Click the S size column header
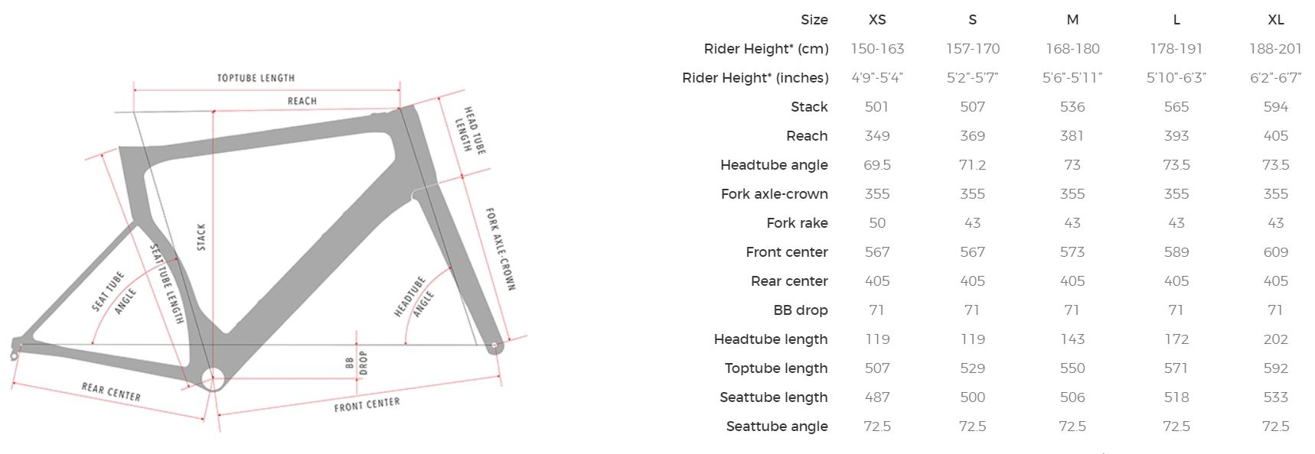Viewport: 1315px width, 454px height. click(x=972, y=20)
